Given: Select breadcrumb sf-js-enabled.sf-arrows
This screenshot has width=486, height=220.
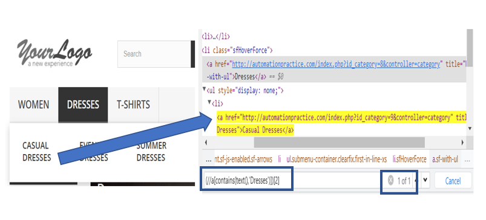Looking at the screenshot, I should click(x=243, y=160).
